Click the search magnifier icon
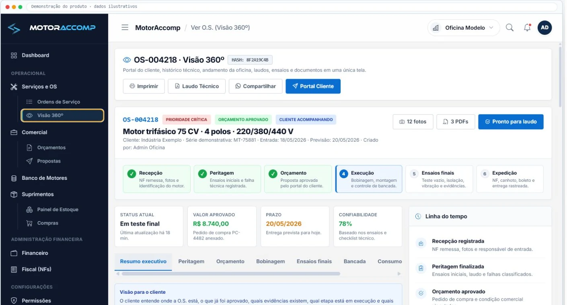The image size is (567, 305). (509, 28)
